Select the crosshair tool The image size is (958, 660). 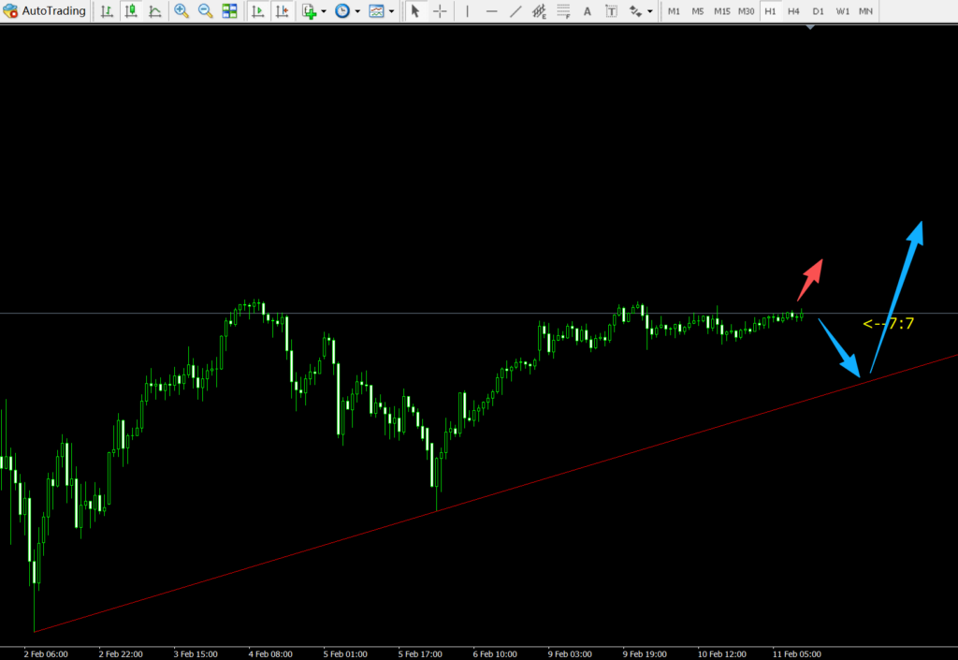439,11
